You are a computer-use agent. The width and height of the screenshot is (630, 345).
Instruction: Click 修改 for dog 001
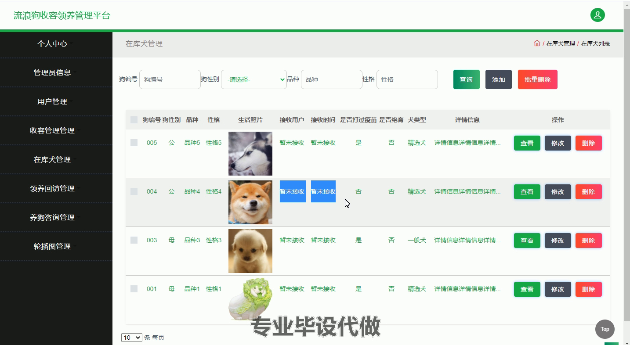pyautogui.click(x=558, y=289)
